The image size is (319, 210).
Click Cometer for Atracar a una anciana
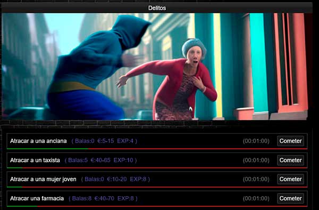(290, 141)
